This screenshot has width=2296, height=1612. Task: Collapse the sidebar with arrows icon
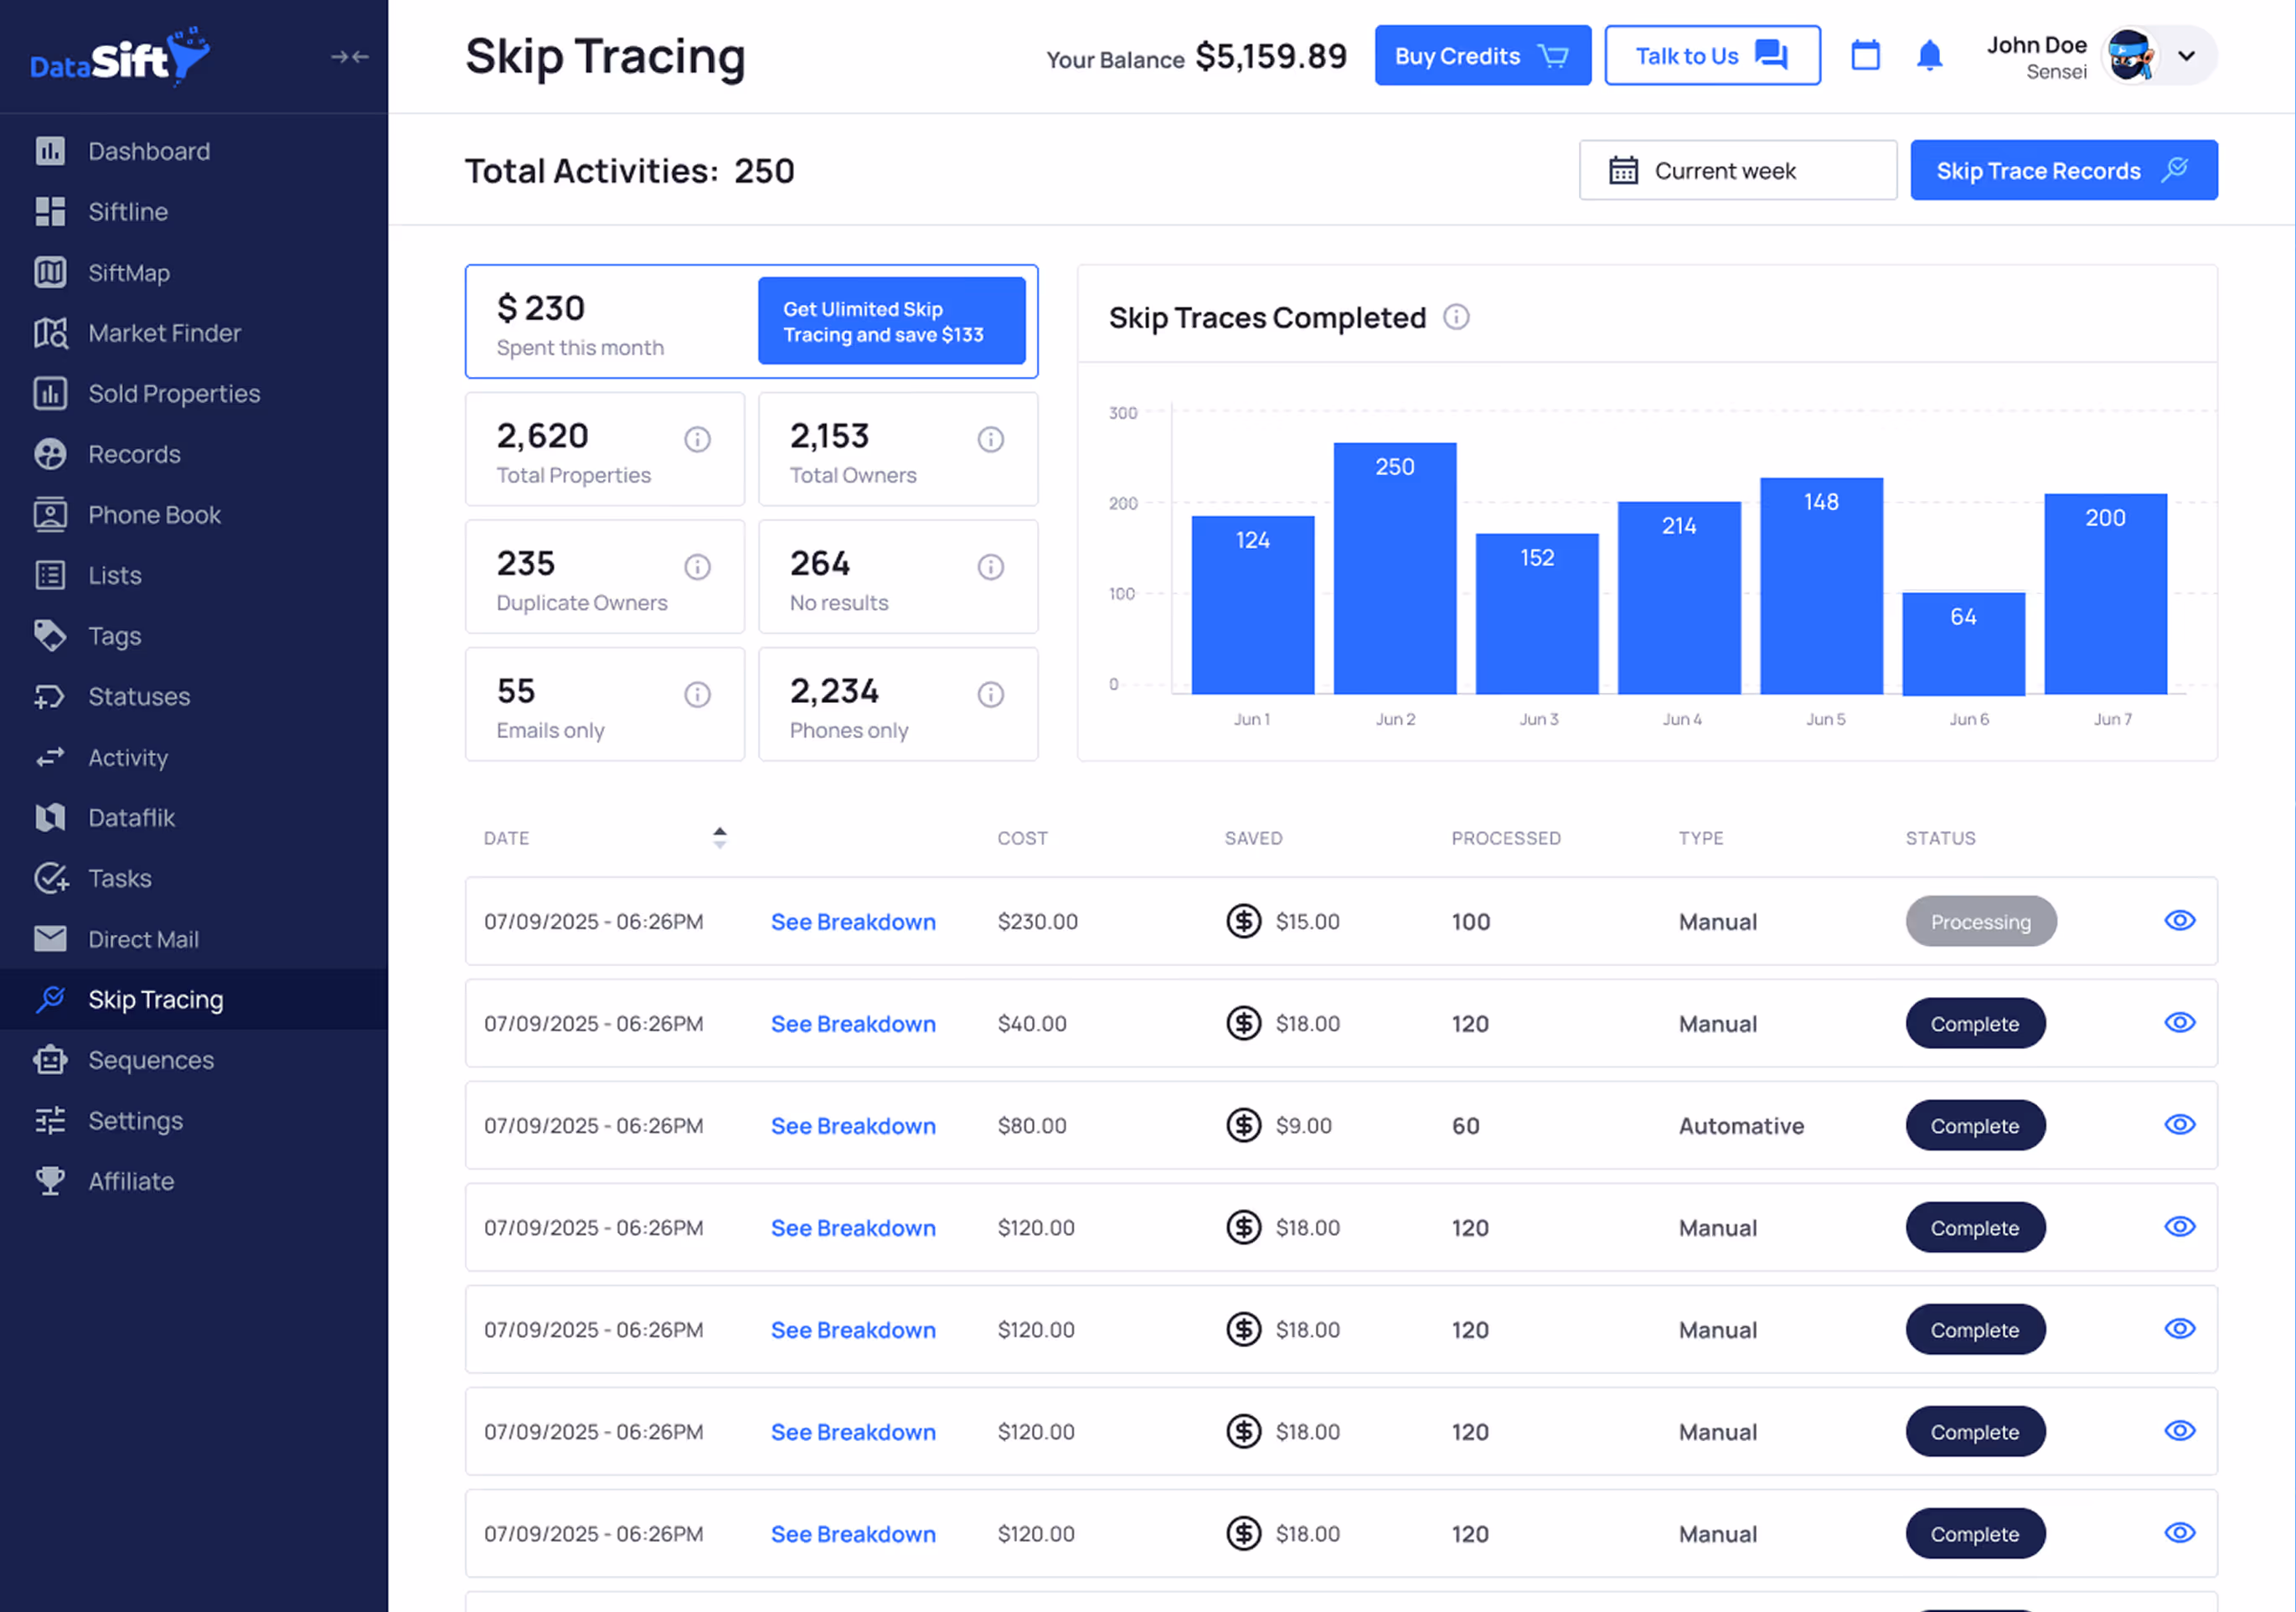[x=349, y=57]
